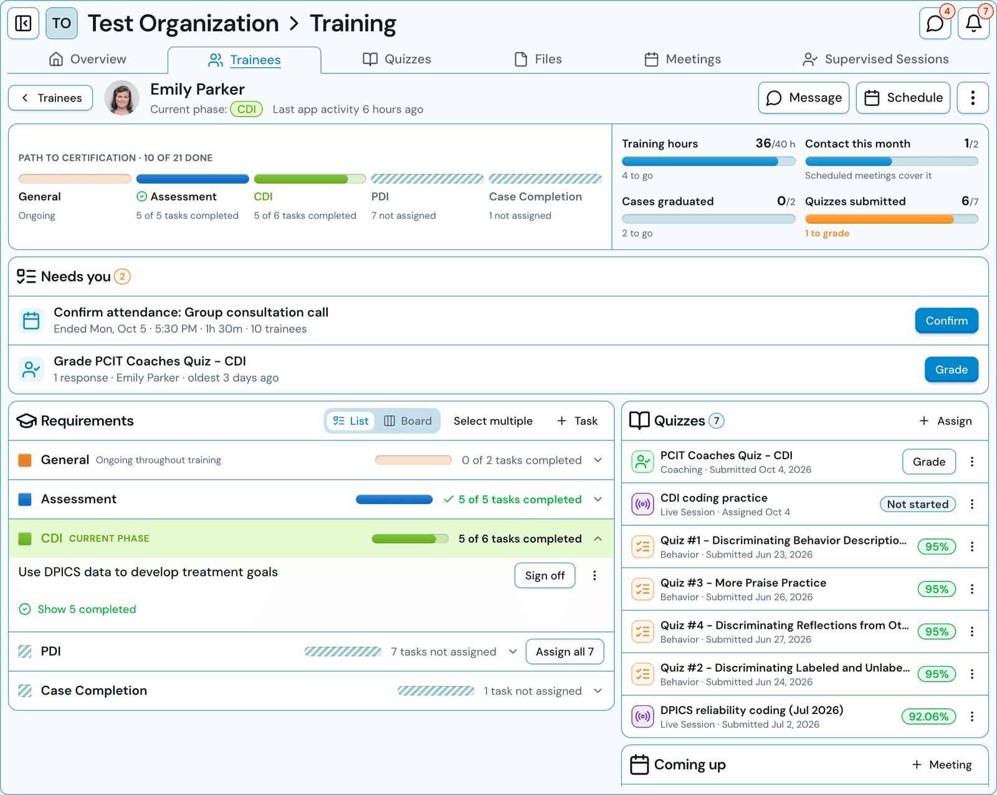The image size is (997, 795).
Task: Click Emily Parker's profile photo
Action: coord(122,98)
